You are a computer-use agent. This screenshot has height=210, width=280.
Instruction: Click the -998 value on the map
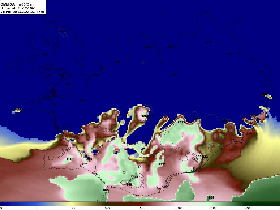(x=170, y=47)
